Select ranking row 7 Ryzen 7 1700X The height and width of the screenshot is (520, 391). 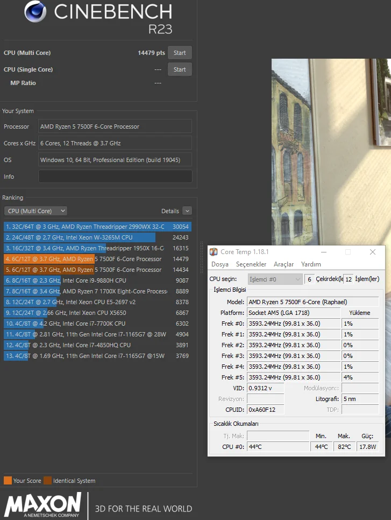(x=97, y=291)
